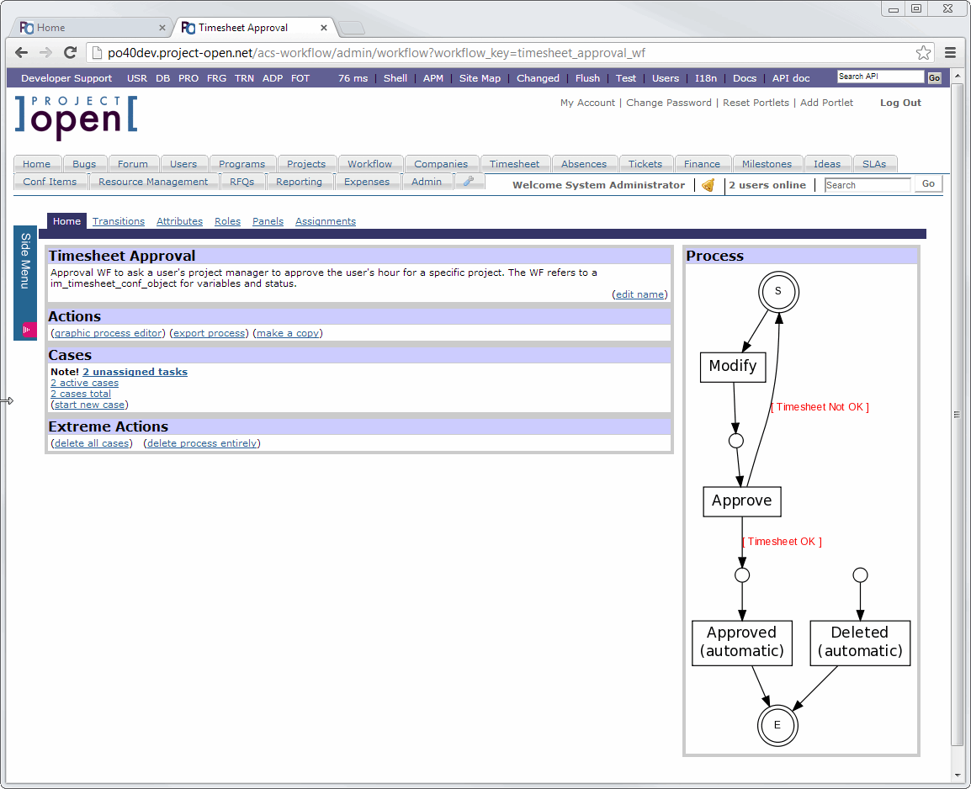Reload the page with the refresh icon

(x=70, y=53)
